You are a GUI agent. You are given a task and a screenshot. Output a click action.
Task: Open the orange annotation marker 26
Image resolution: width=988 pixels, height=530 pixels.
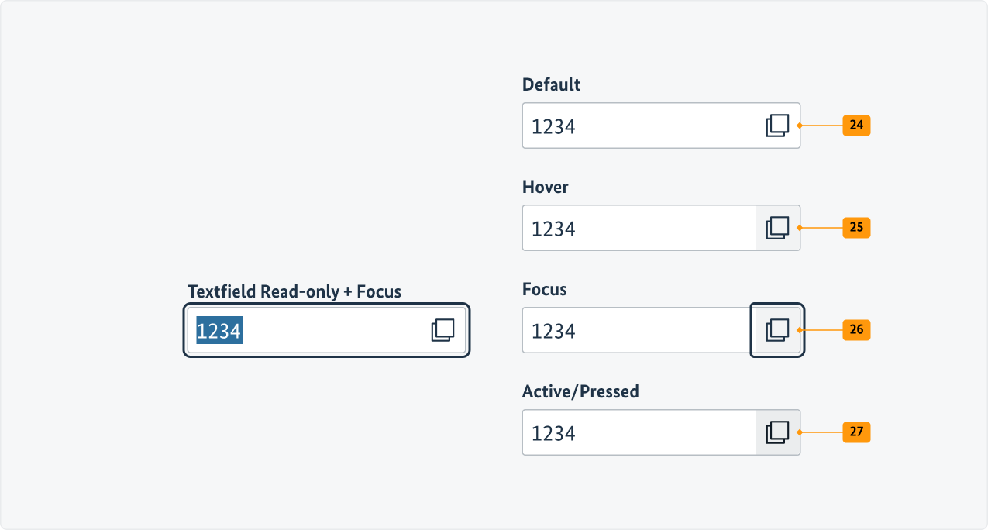point(856,330)
